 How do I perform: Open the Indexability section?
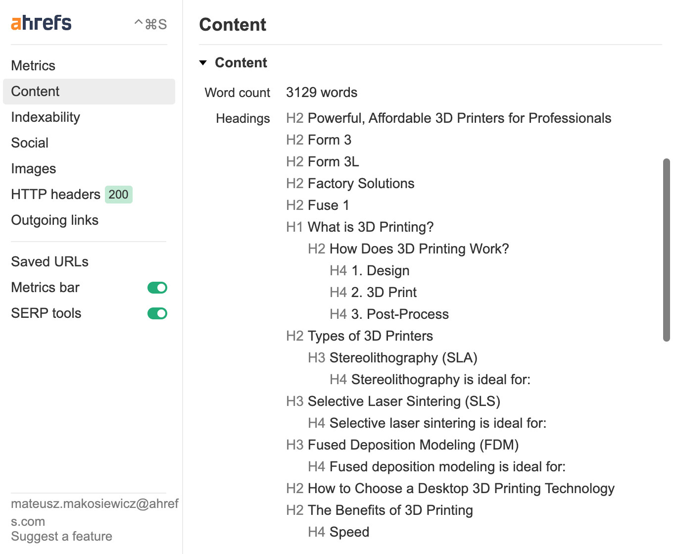pos(46,117)
